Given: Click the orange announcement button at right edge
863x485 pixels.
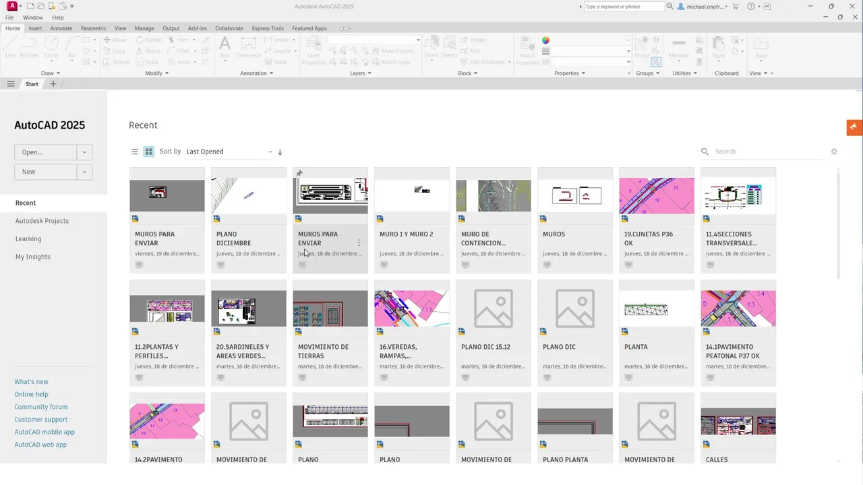Looking at the screenshot, I should click(x=854, y=127).
